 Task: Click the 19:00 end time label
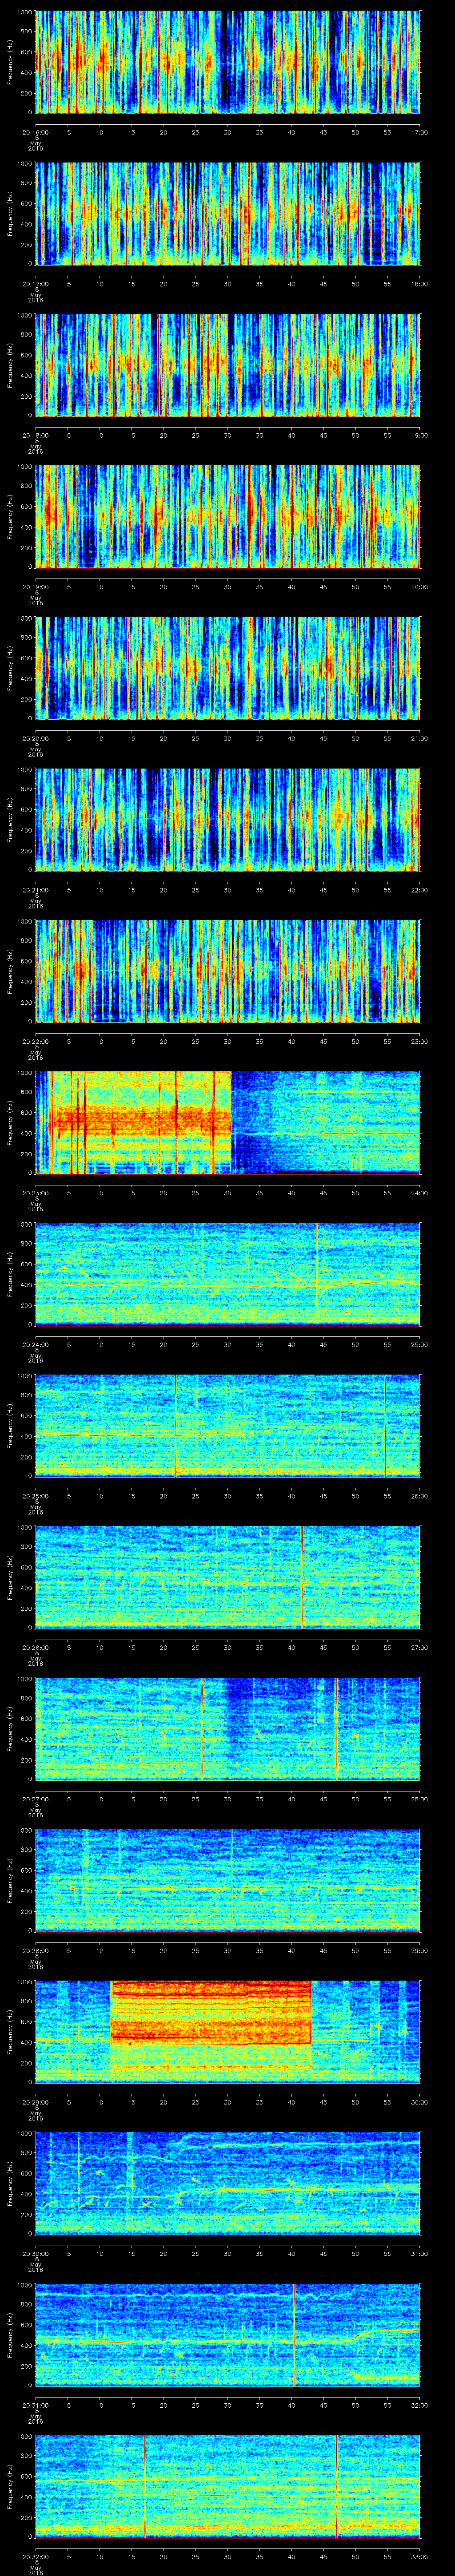pos(420,435)
